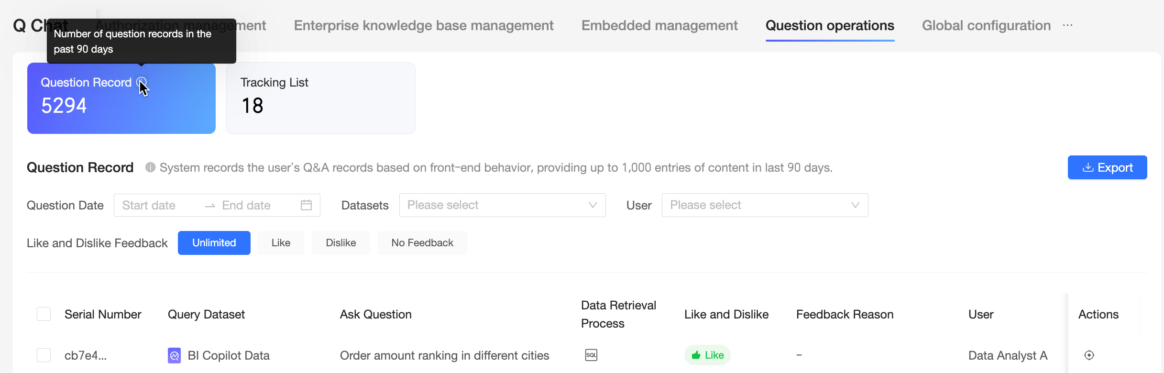Click the Question Record help icon
Viewport: 1164px width, 373px height.
tap(141, 82)
